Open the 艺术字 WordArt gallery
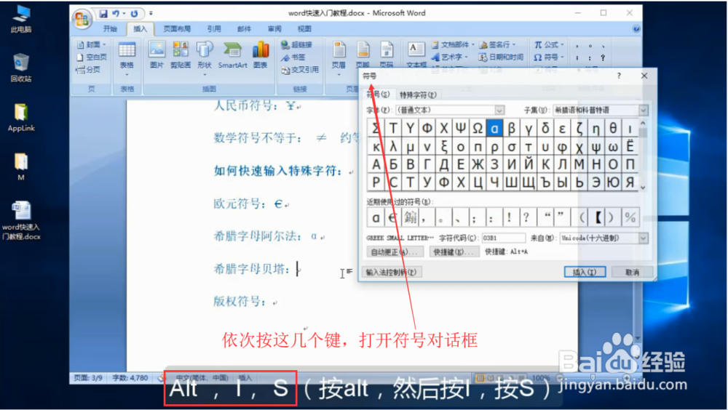Screen dimensions: 728x410 click(449, 57)
